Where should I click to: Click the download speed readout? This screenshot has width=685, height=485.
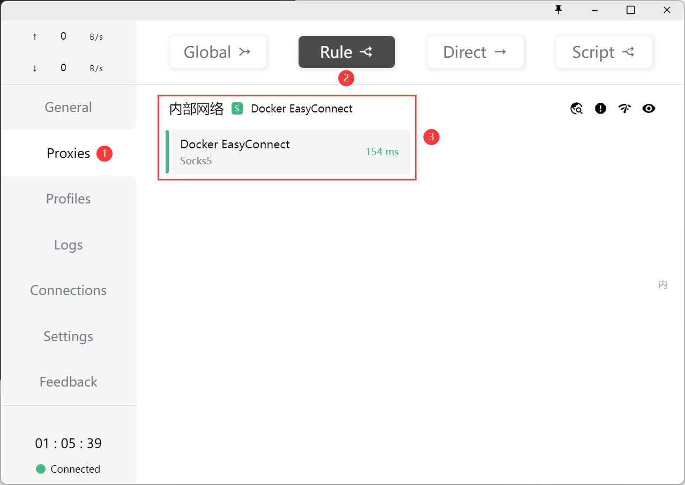(68, 68)
